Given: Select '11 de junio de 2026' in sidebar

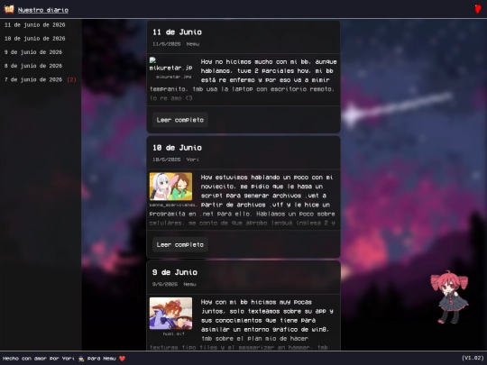Looking at the screenshot, I should [35, 25].
